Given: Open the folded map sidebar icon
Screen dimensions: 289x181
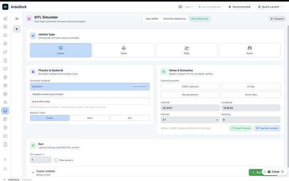Looking at the screenshot, I should tap(5, 27).
